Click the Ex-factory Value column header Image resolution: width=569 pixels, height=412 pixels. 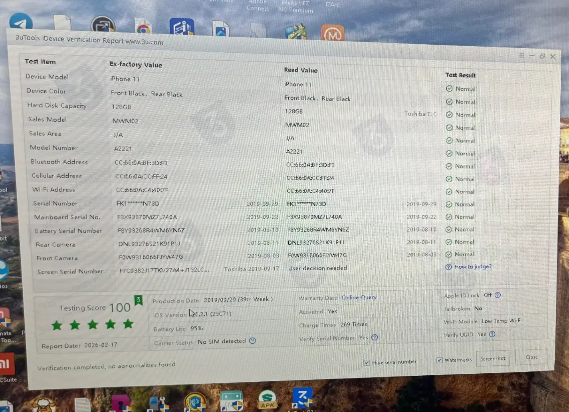136,65
